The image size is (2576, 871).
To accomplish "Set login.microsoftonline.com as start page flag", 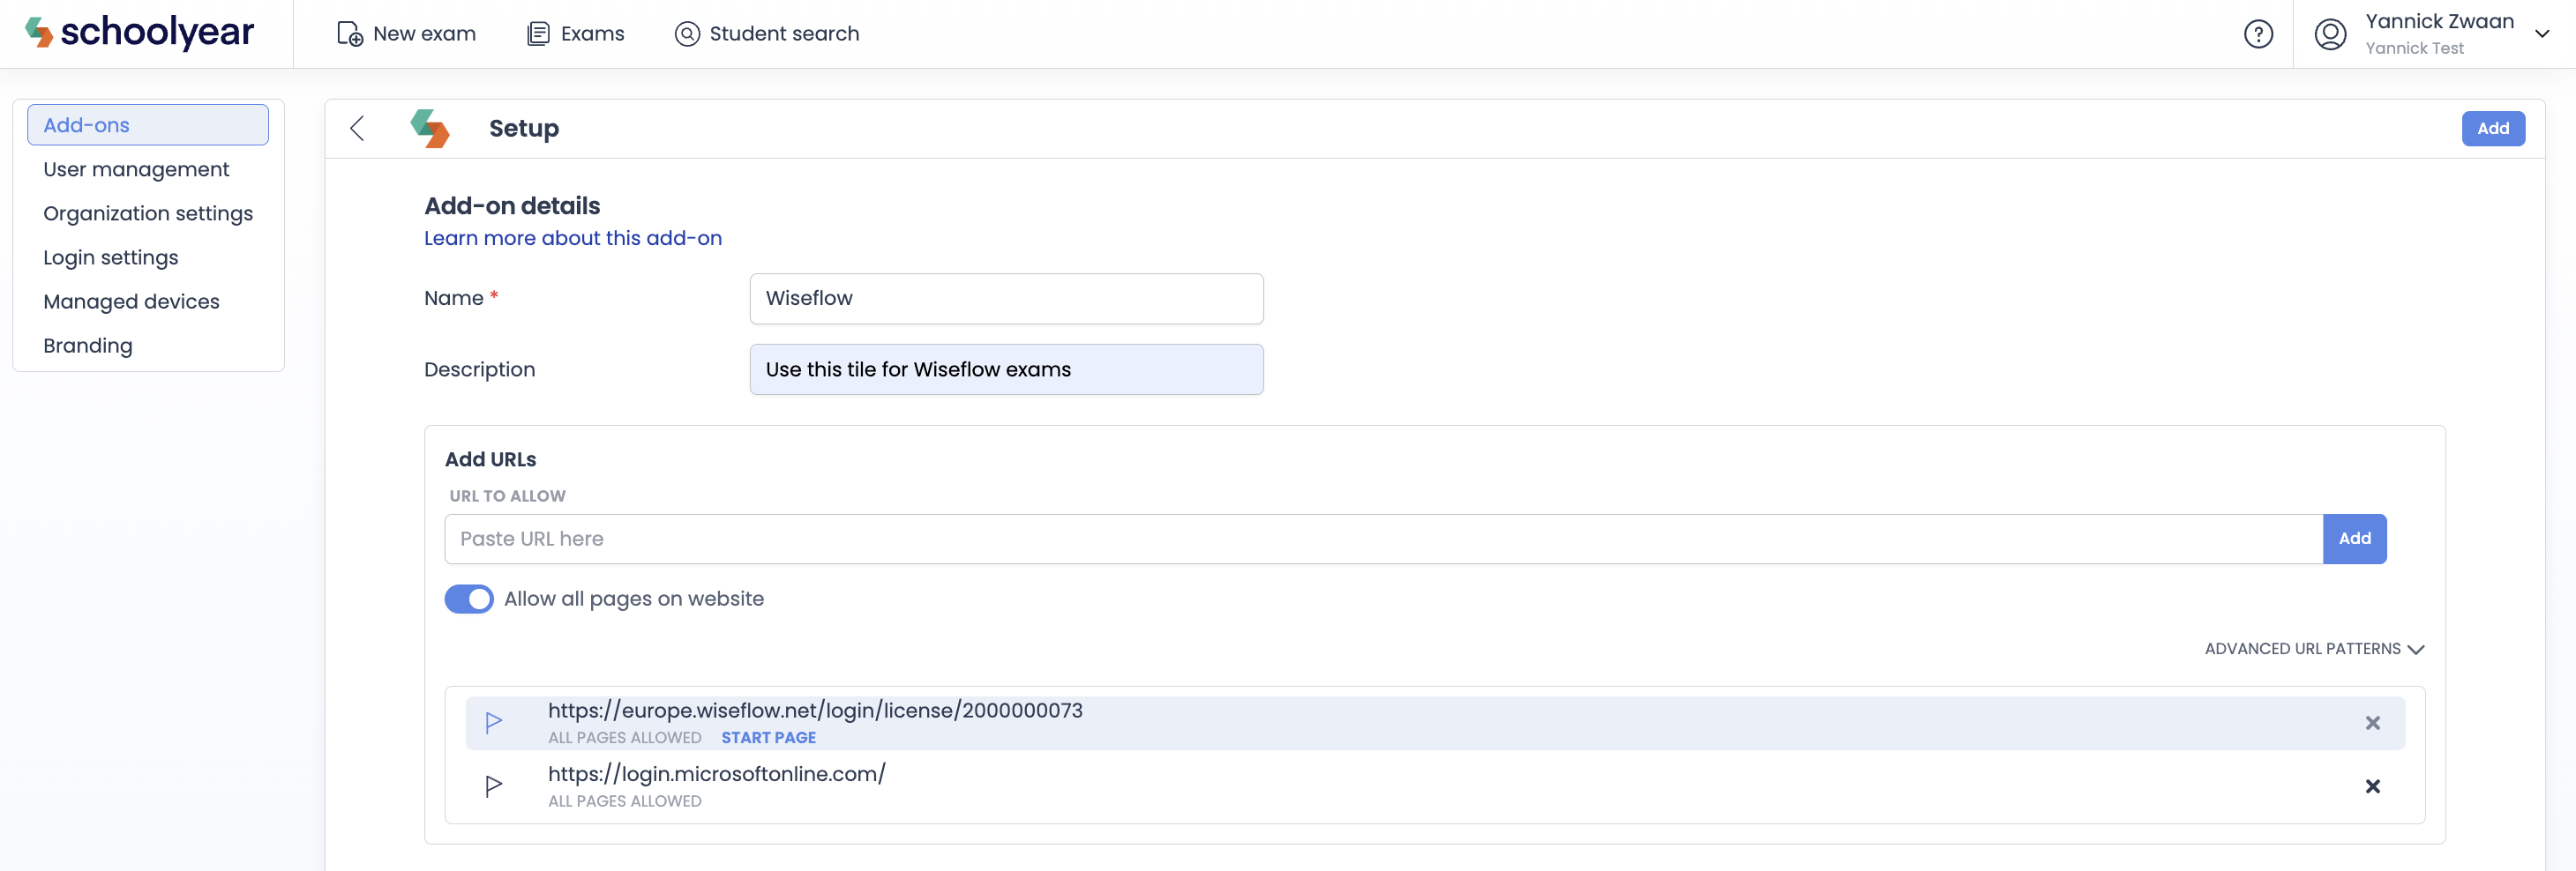I will point(493,786).
